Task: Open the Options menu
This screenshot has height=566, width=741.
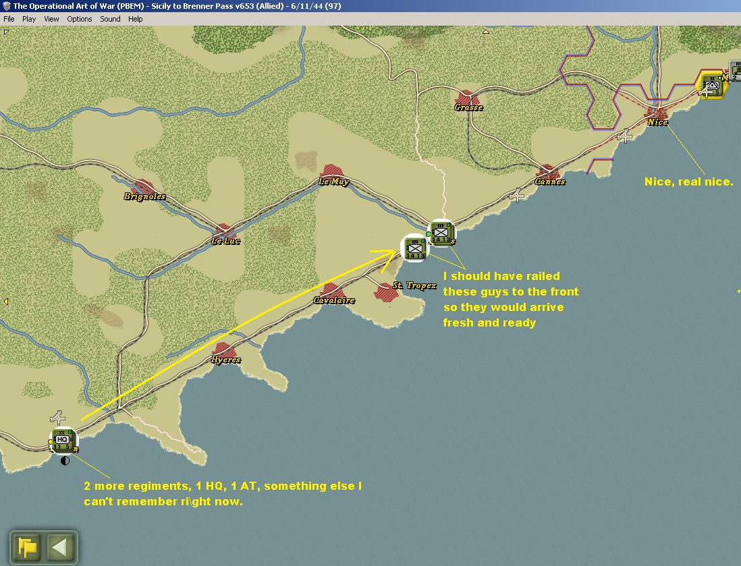Action: [x=80, y=19]
